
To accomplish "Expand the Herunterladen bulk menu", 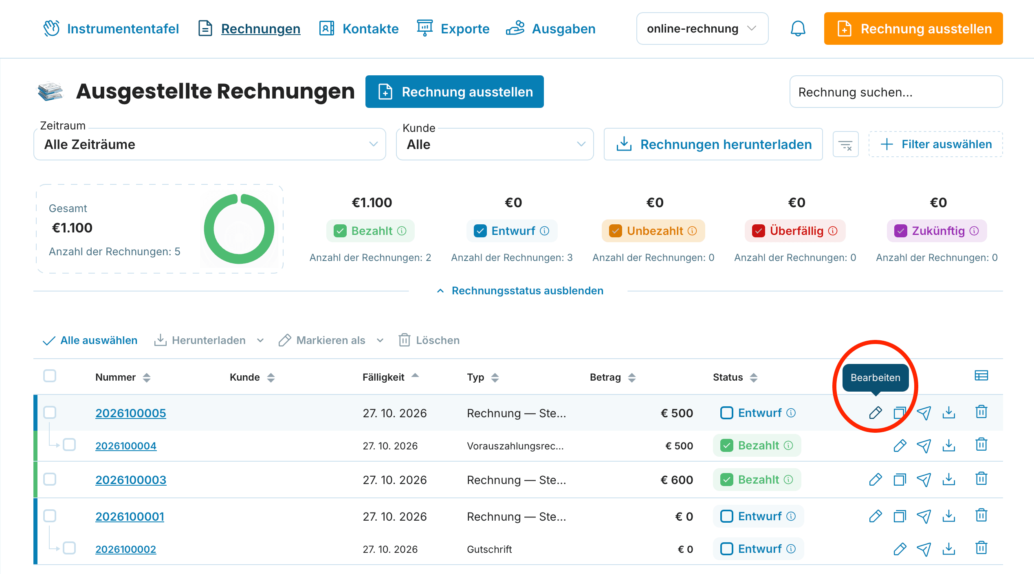I will click(209, 340).
